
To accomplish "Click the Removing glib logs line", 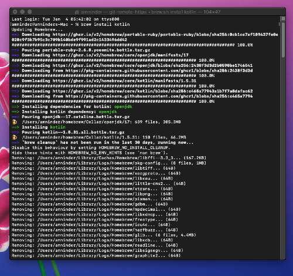I will coord(104,235).
